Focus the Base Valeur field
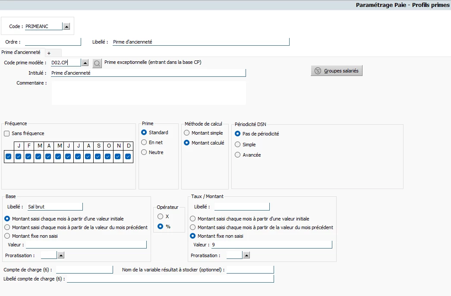This screenshot has width=451, height=296. click(x=86, y=245)
